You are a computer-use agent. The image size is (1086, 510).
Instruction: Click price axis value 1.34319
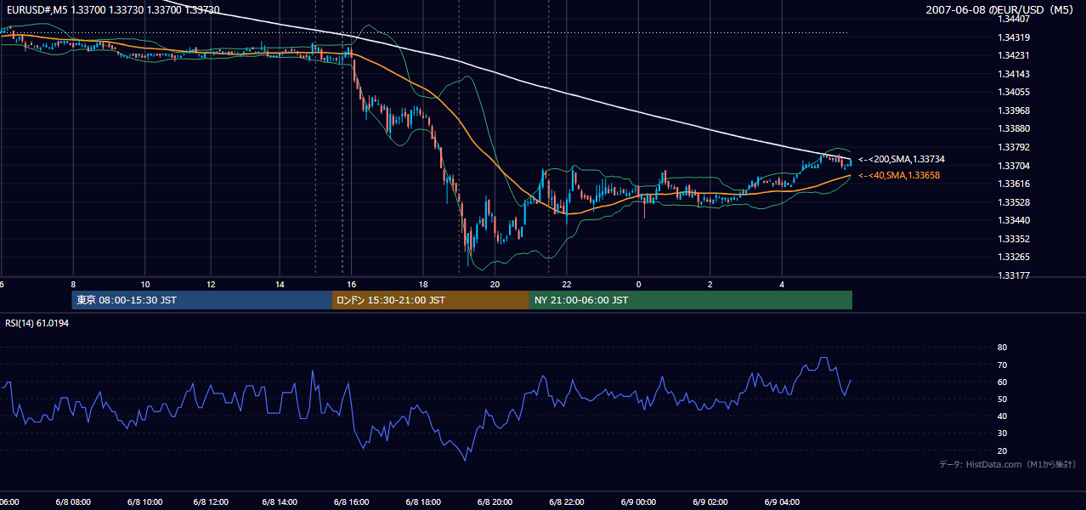(x=1015, y=37)
